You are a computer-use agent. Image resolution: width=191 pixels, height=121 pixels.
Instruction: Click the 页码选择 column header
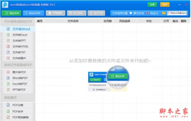tap(124, 21)
